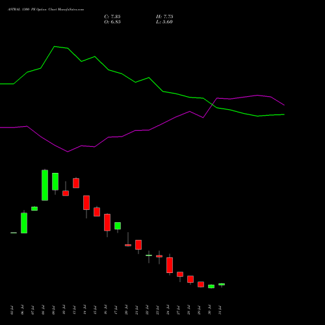Click the lowest dip of the purple line
Viewport: 325px width, 325px height.
point(68,151)
